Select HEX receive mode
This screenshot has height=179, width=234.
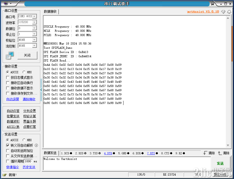(x=24, y=72)
